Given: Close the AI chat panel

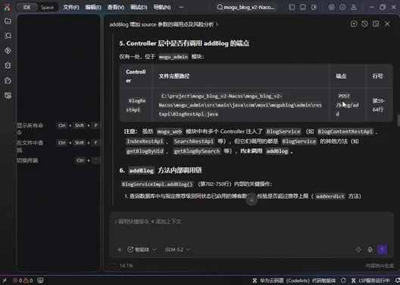Looking at the screenshot, I should [x=387, y=24].
